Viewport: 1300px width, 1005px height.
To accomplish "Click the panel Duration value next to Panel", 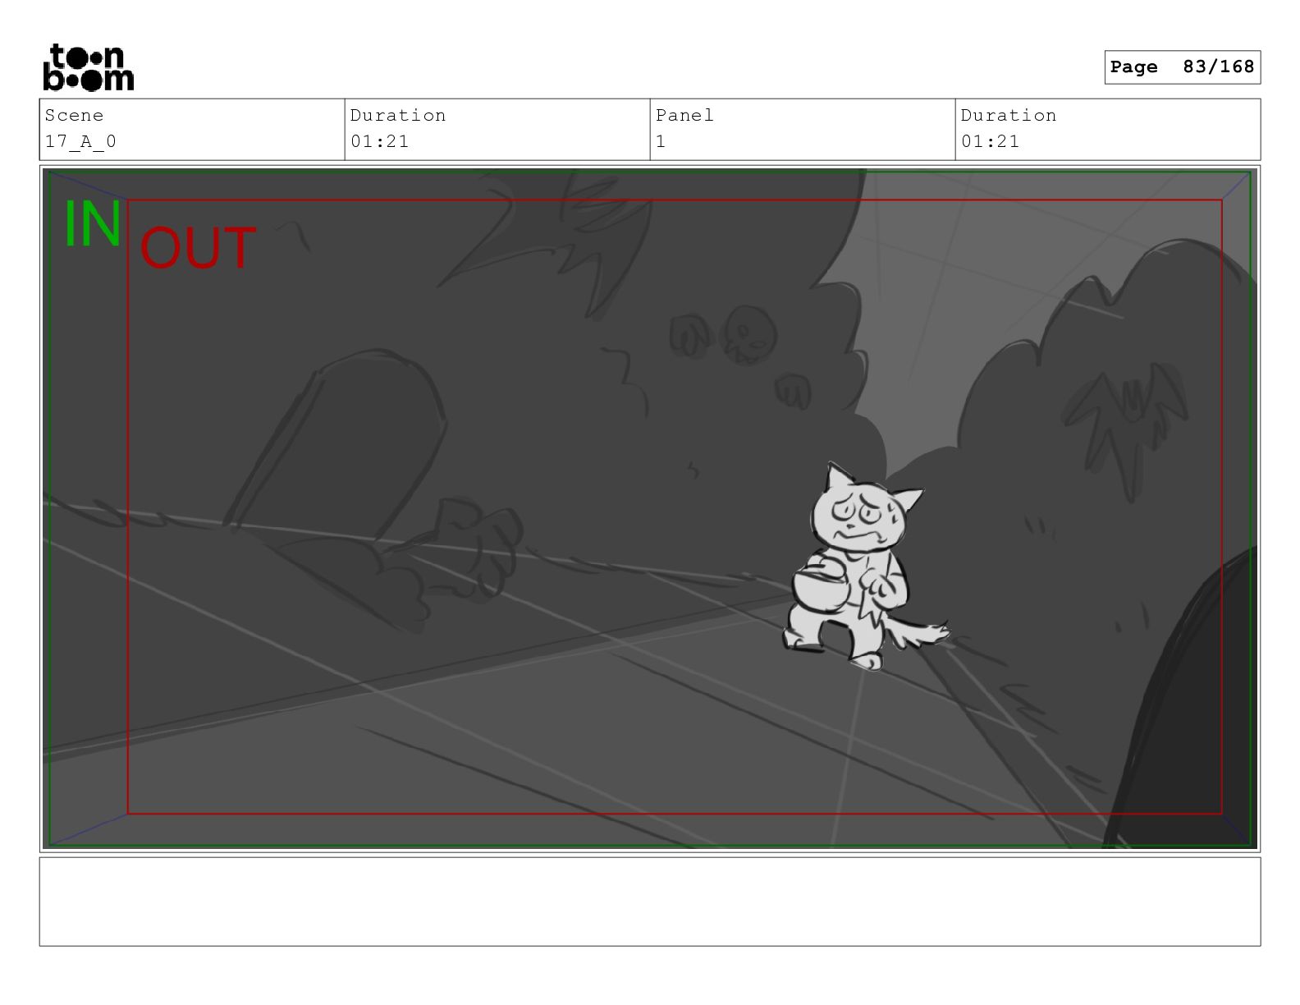I will point(990,141).
